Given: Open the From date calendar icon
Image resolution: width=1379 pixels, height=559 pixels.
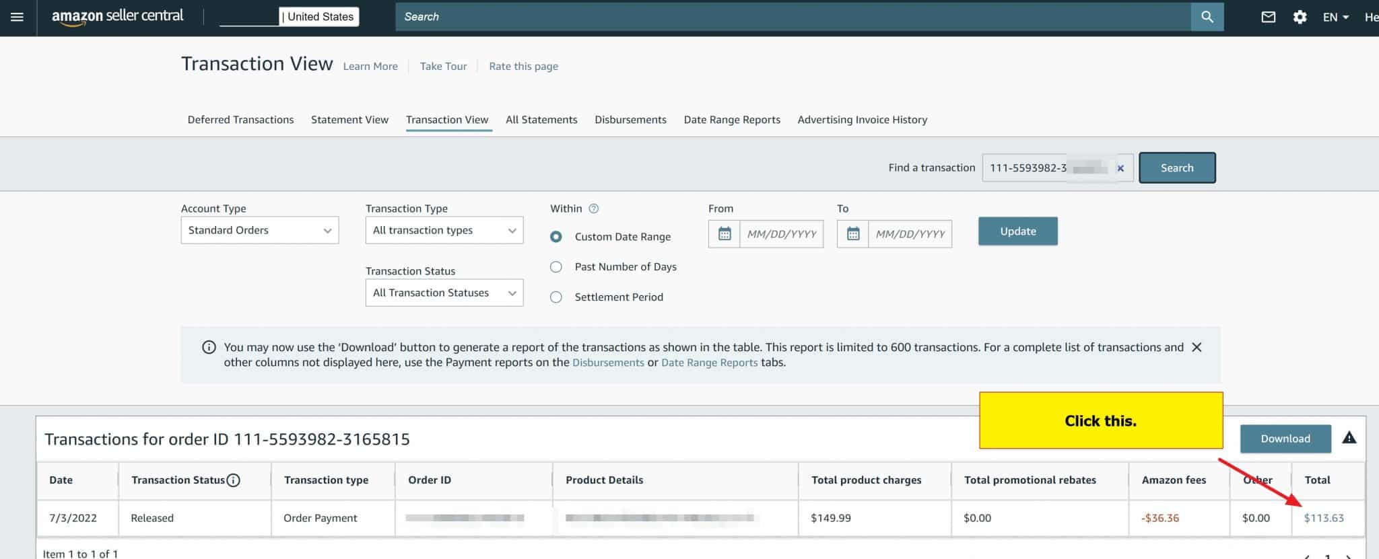Looking at the screenshot, I should tap(725, 233).
